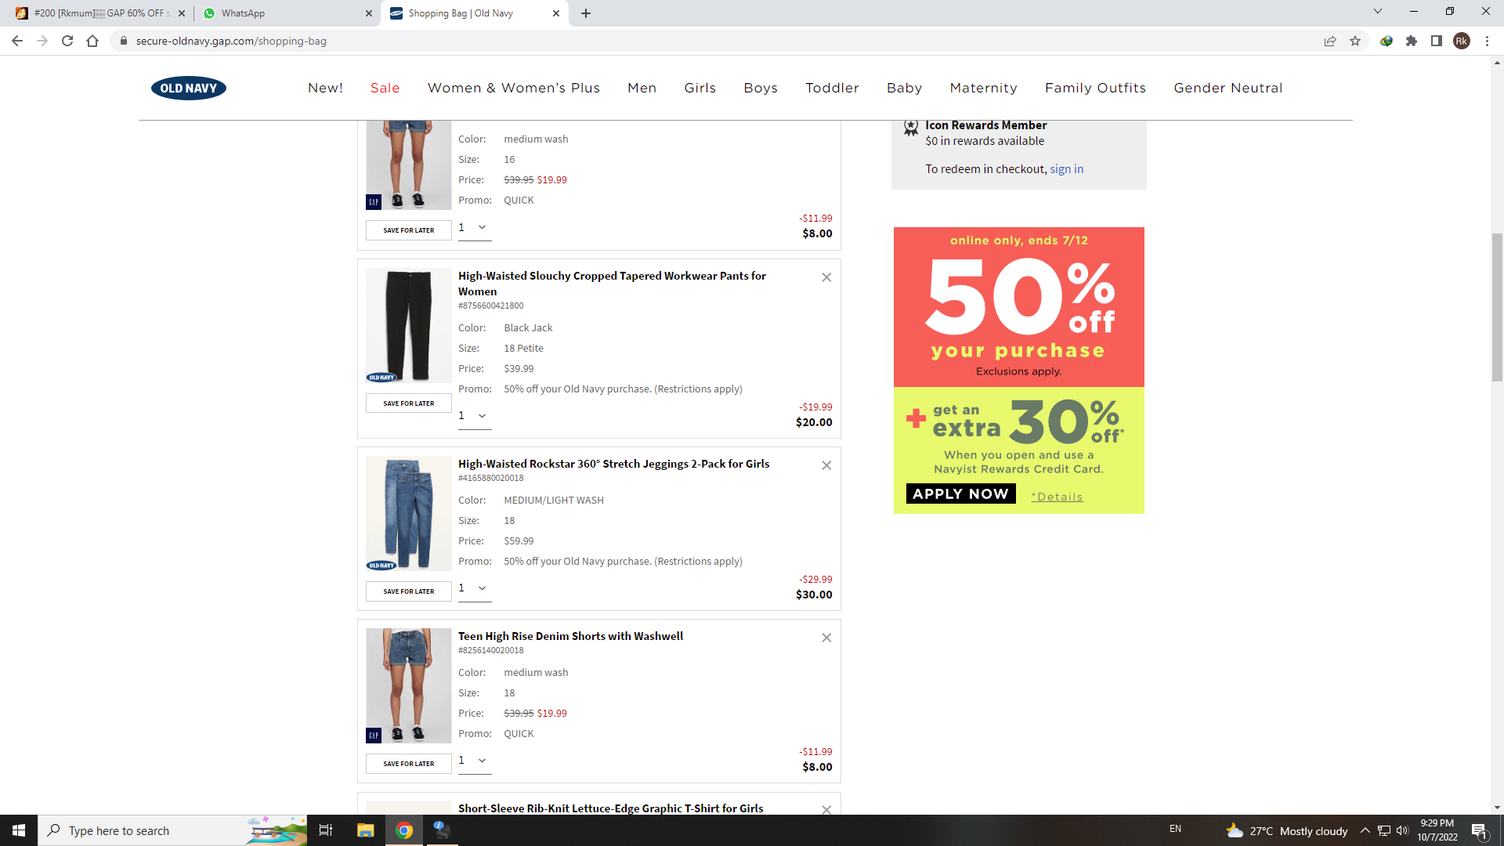The image size is (1504, 846).
Task: Open Task View in taskbar
Action: click(x=326, y=830)
